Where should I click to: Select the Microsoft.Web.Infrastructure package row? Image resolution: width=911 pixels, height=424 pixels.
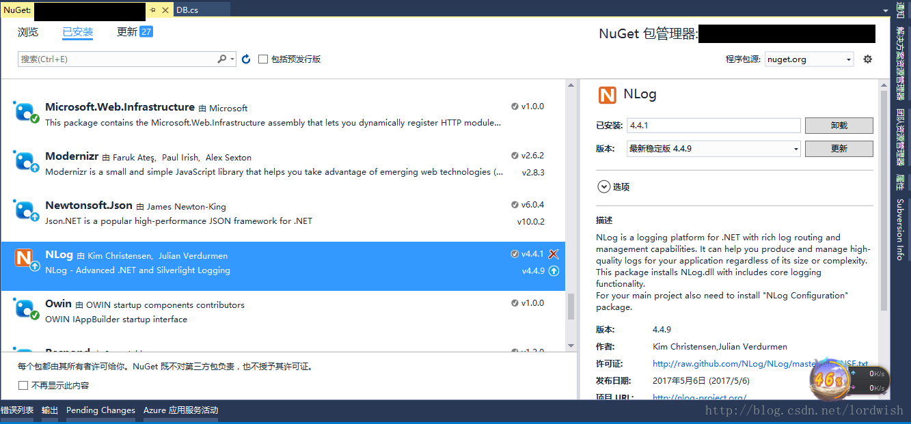[283, 113]
